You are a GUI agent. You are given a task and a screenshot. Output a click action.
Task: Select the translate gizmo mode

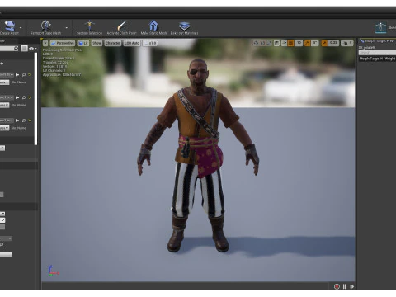[x=256, y=43]
